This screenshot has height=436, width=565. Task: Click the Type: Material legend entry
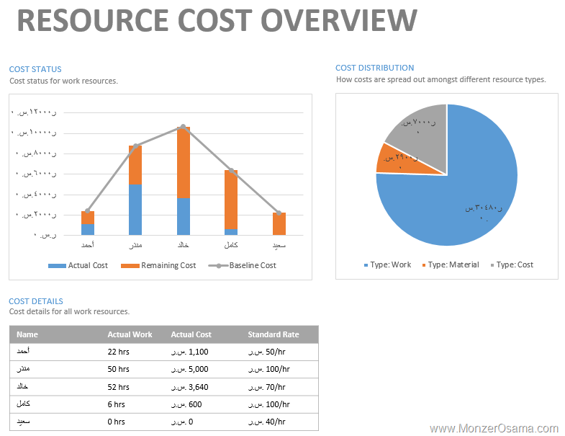[450, 265]
